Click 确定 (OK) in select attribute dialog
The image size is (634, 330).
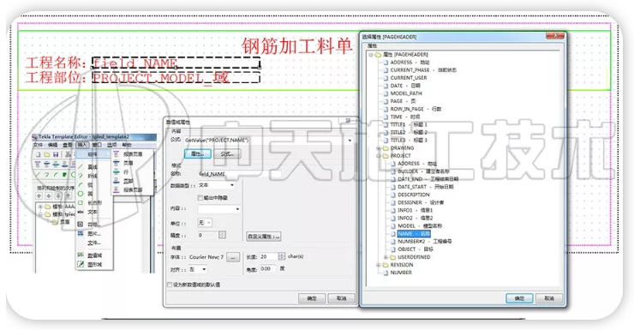pos(519,298)
